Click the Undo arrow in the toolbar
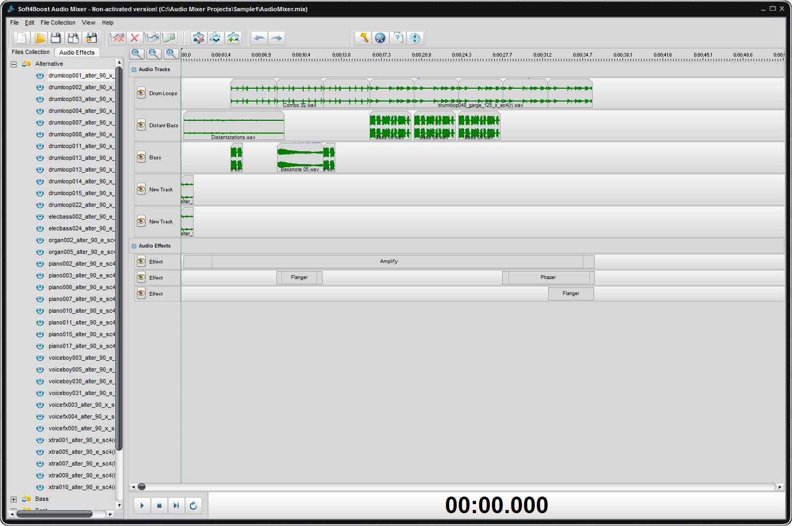 point(259,38)
